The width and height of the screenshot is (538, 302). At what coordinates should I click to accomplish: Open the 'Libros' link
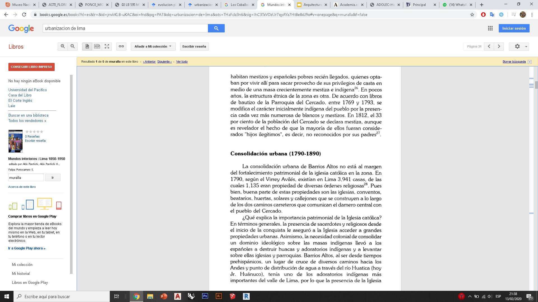16,47
